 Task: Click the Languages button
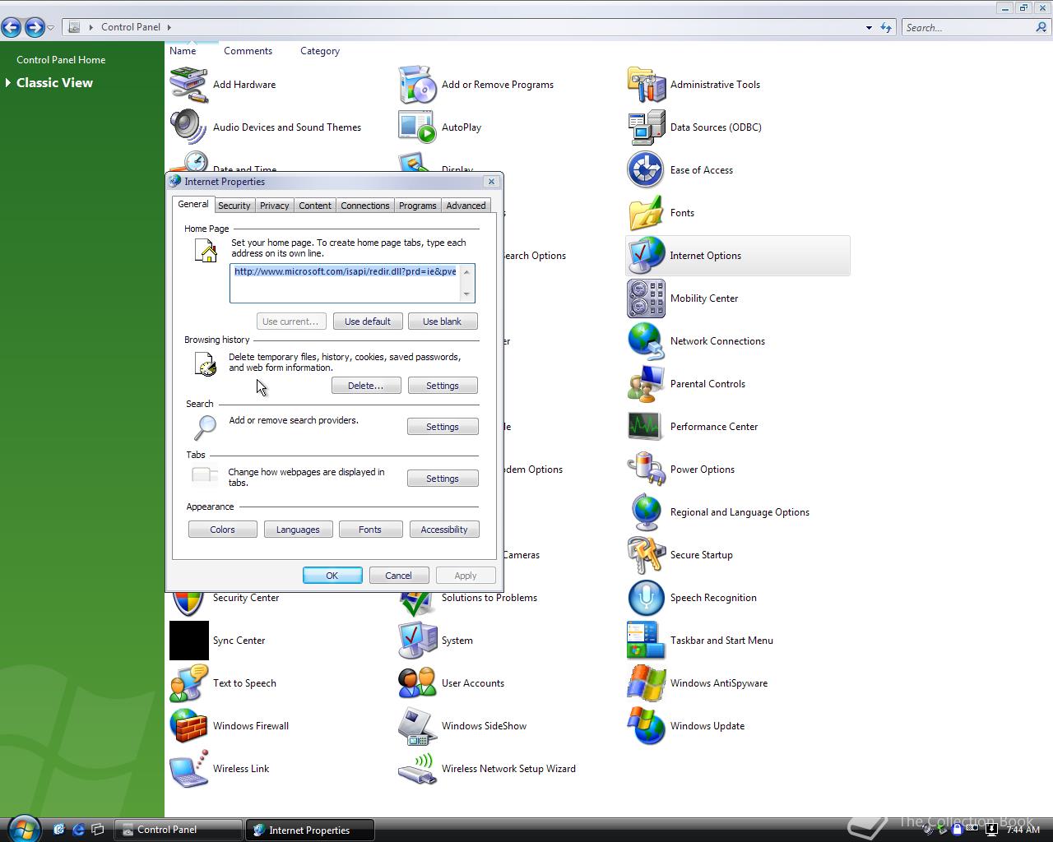[x=298, y=530]
